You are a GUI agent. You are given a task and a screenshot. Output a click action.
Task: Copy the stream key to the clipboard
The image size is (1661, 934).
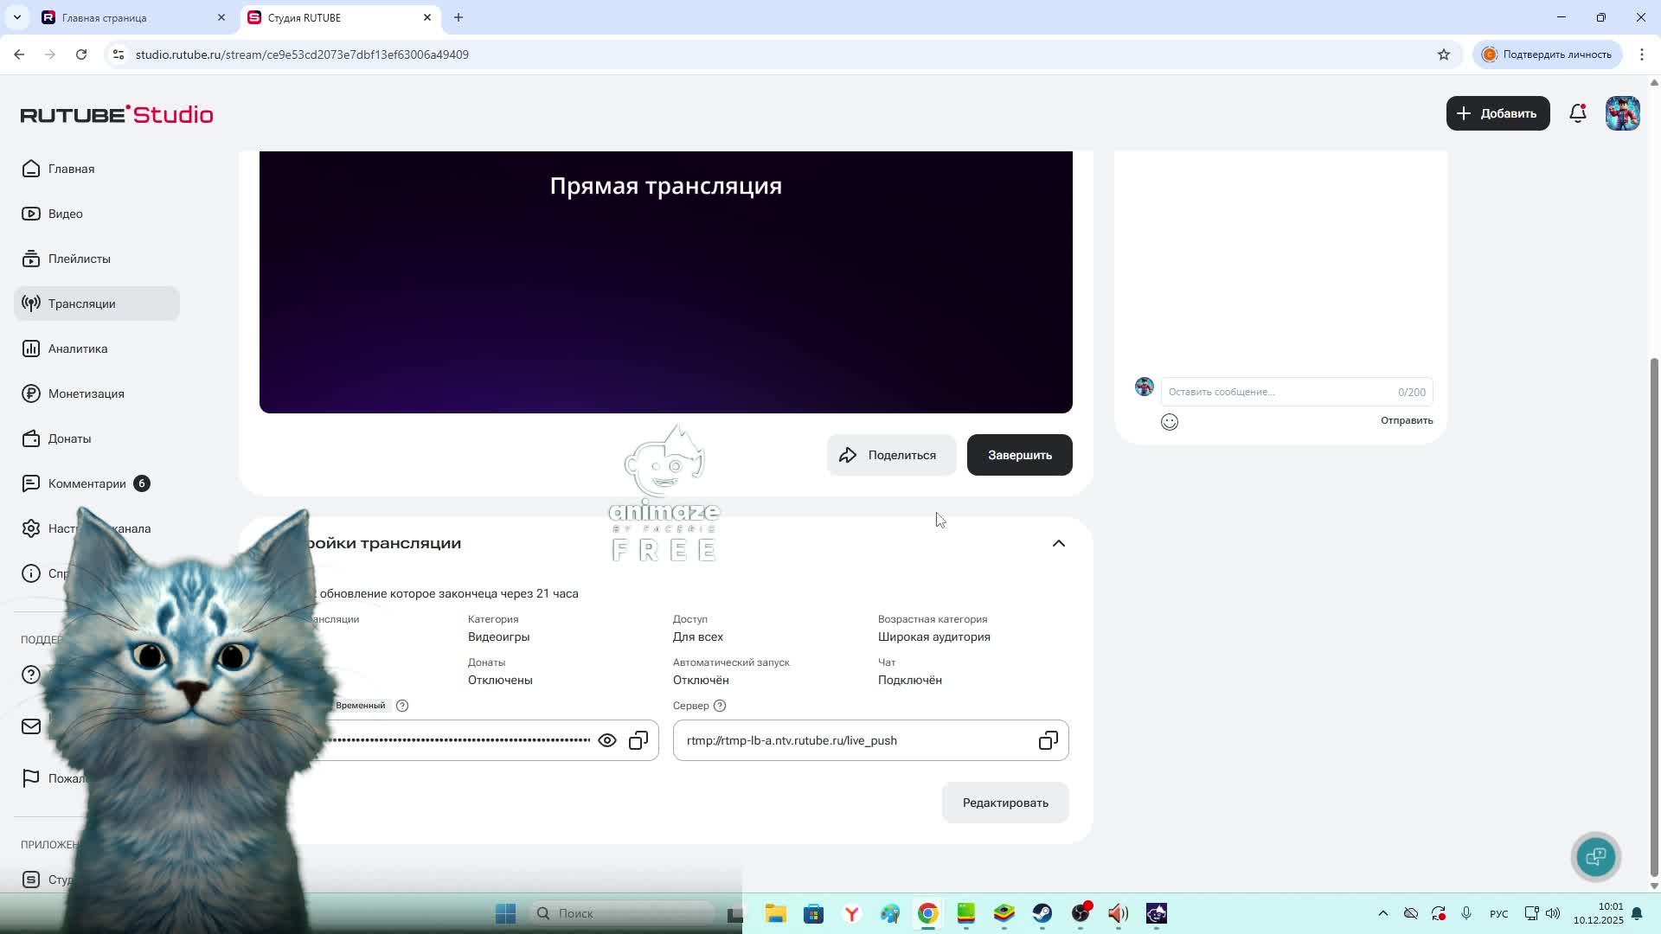pos(638,740)
